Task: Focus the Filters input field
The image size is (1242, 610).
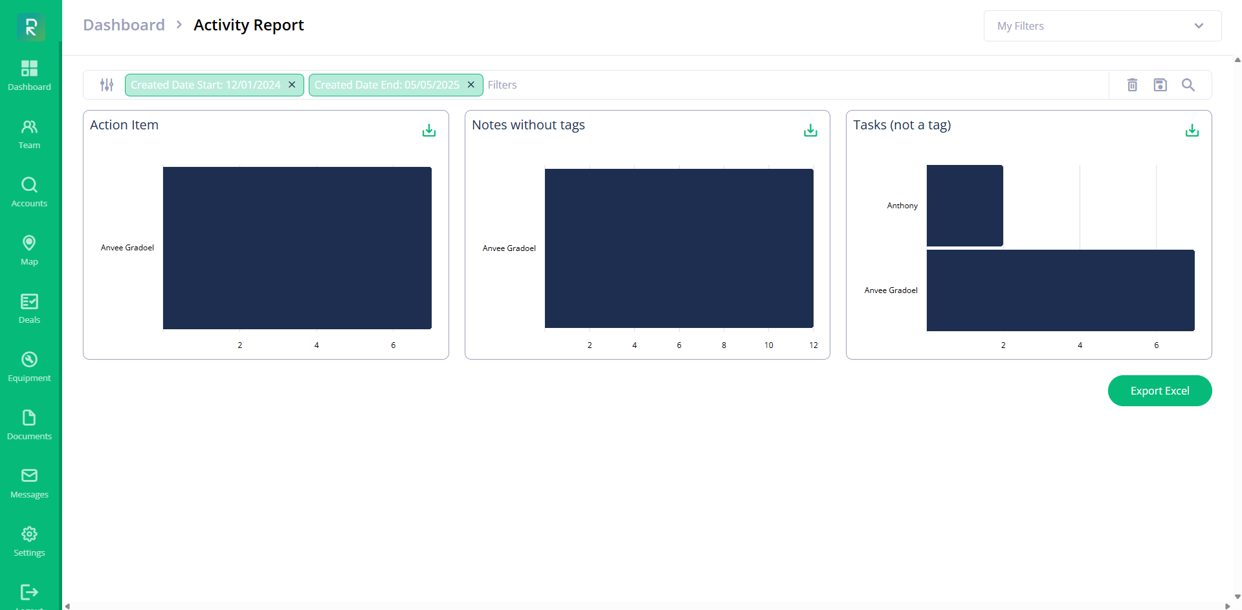Action: coord(796,85)
